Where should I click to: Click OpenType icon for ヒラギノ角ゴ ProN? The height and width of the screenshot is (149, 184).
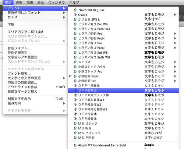point(75,48)
